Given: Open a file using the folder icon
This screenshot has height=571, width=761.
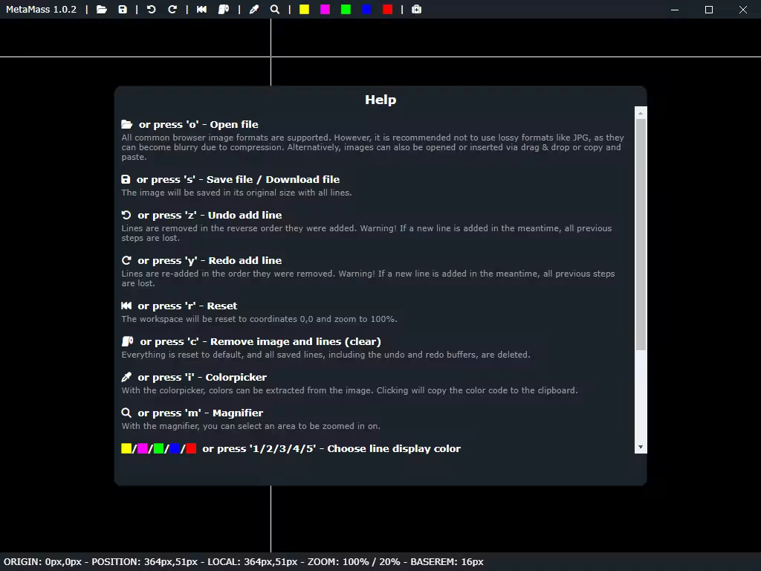Looking at the screenshot, I should pyautogui.click(x=103, y=10).
